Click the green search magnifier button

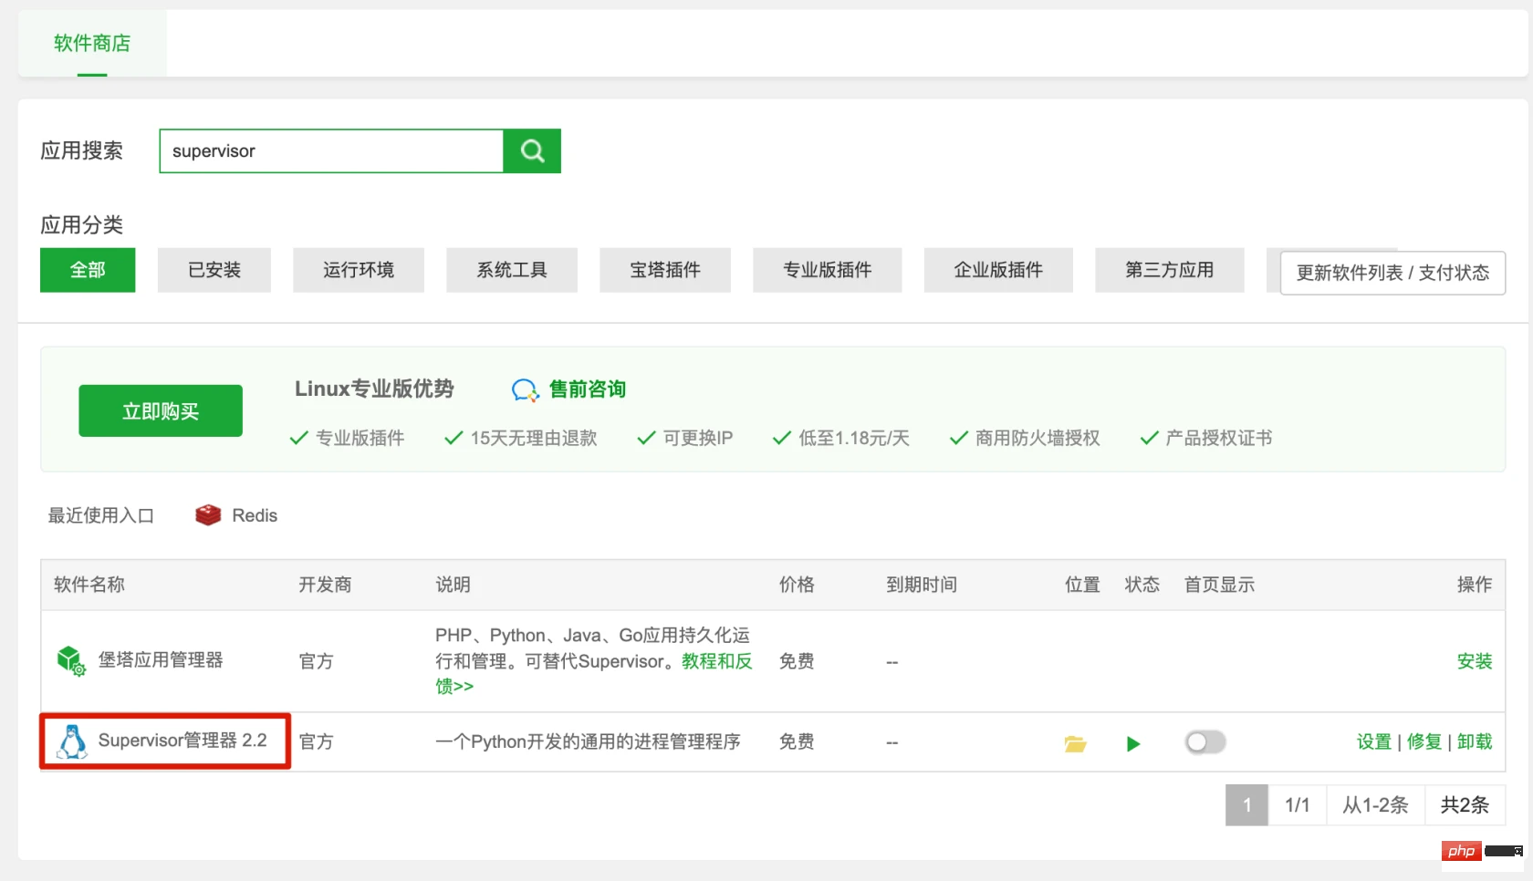[532, 151]
